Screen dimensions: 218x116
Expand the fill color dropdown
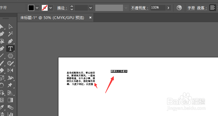[x=37, y=8]
